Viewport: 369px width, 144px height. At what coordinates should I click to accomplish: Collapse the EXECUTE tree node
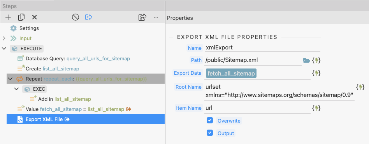(x=4, y=49)
